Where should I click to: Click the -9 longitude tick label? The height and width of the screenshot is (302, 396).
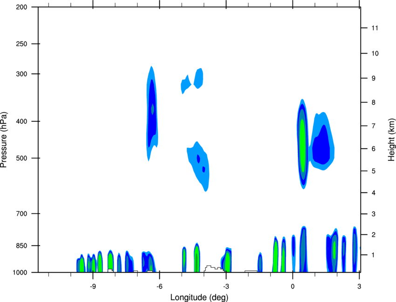pyautogui.click(x=93, y=287)
